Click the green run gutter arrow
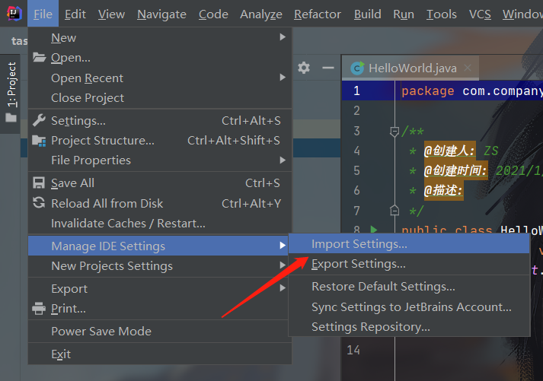 coord(373,229)
